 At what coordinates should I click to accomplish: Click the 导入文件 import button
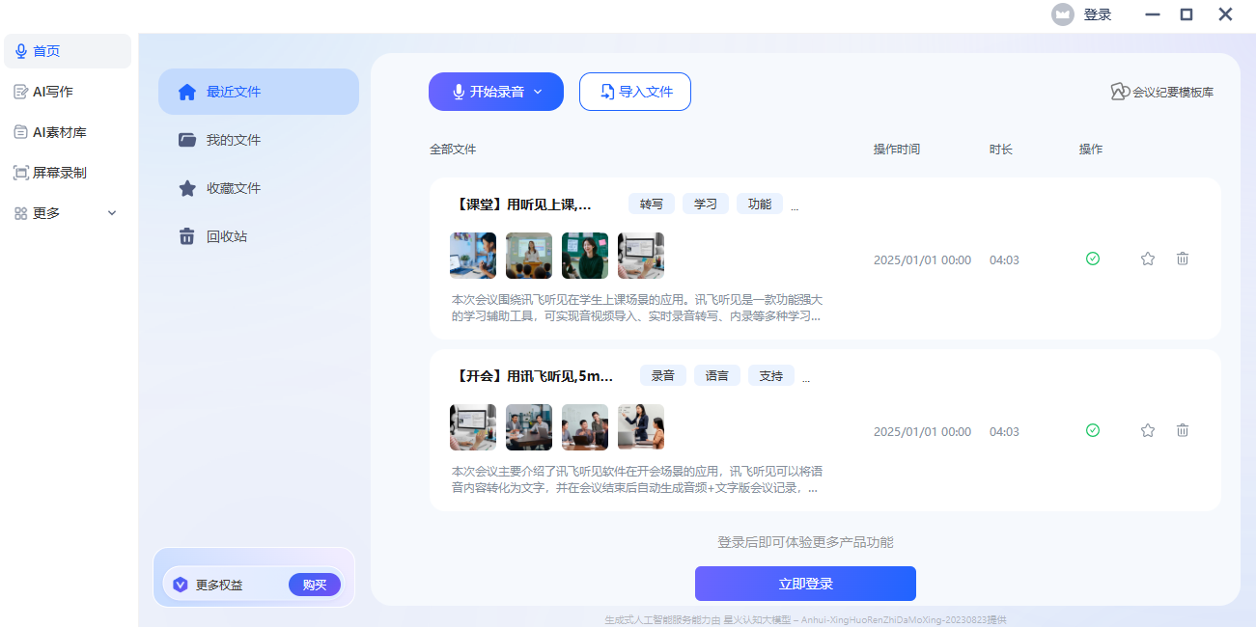[635, 92]
